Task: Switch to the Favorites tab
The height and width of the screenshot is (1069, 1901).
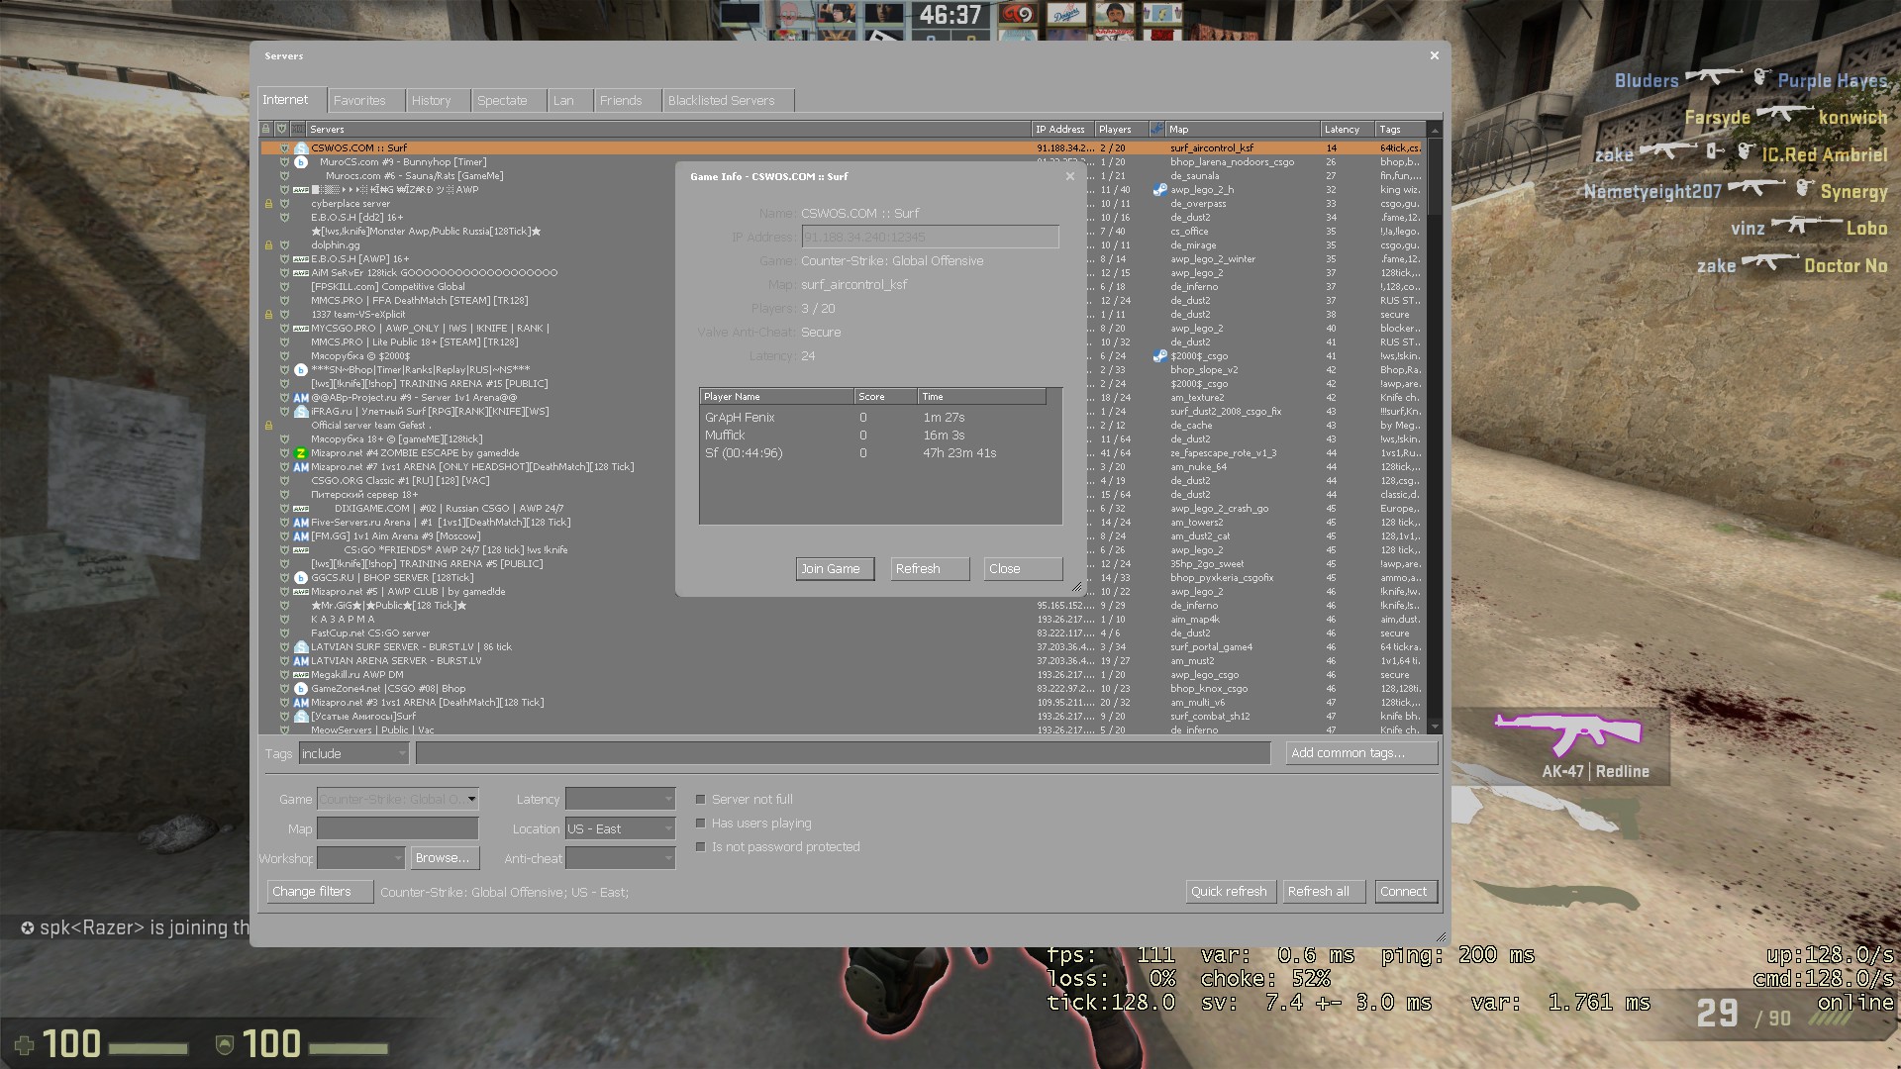Action: [359, 101]
